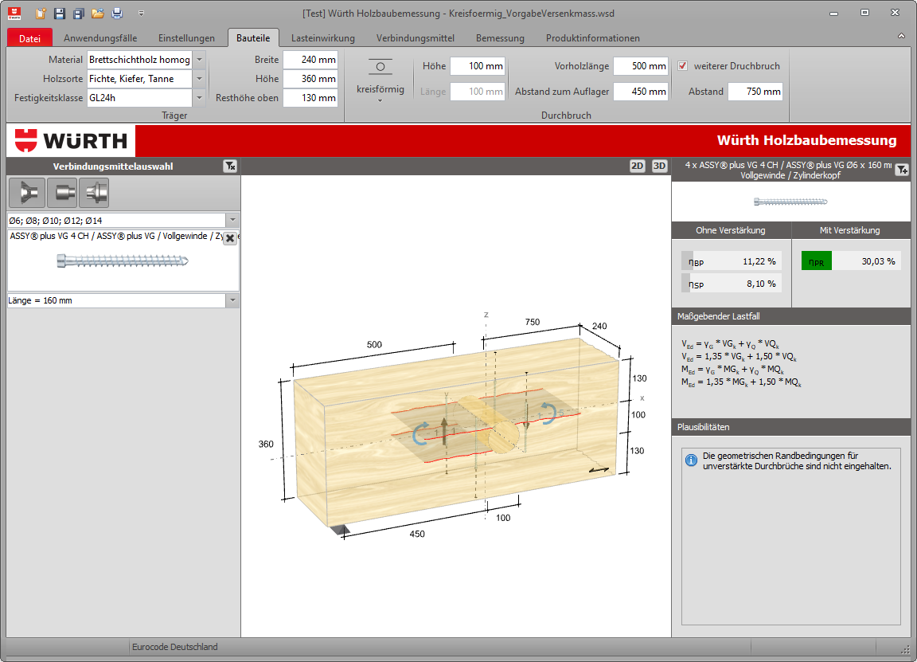Screen dimensions: 917x662
Task: Switch the view to 2D
Action: point(637,166)
